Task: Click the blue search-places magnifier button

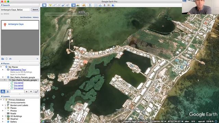Action: (3, 92)
